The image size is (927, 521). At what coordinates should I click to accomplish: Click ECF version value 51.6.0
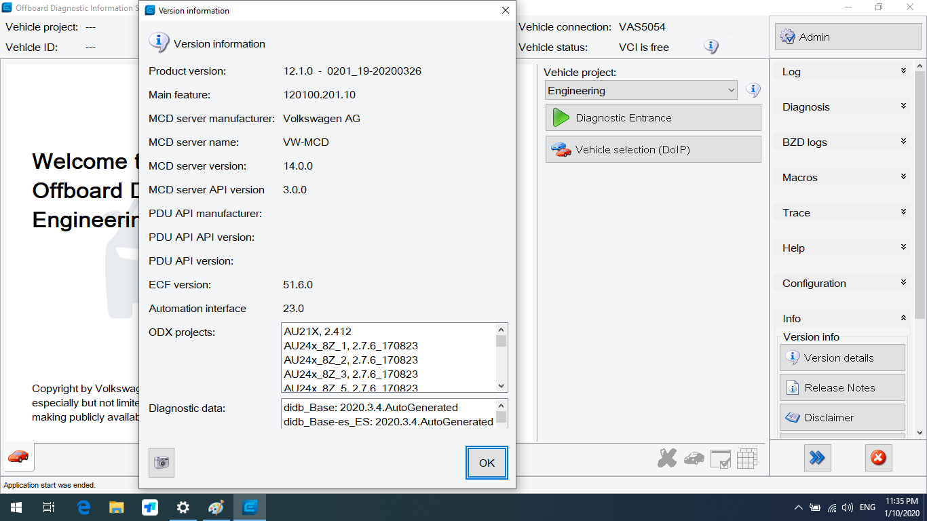coord(298,285)
